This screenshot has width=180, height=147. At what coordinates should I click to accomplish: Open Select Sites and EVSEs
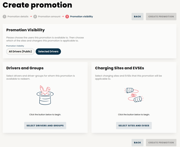[134, 126]
